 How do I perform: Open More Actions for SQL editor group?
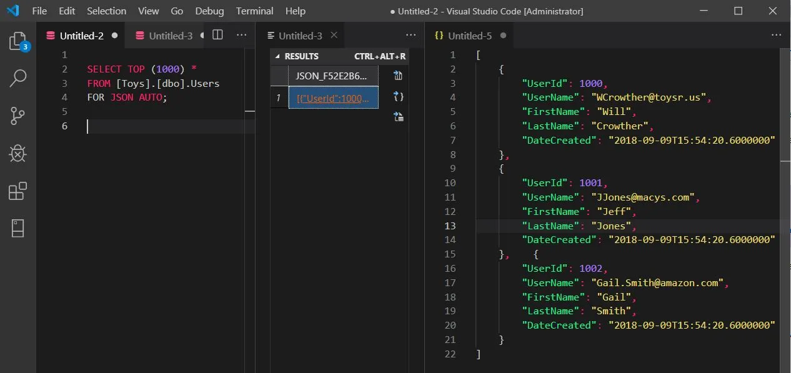point(241,35)
